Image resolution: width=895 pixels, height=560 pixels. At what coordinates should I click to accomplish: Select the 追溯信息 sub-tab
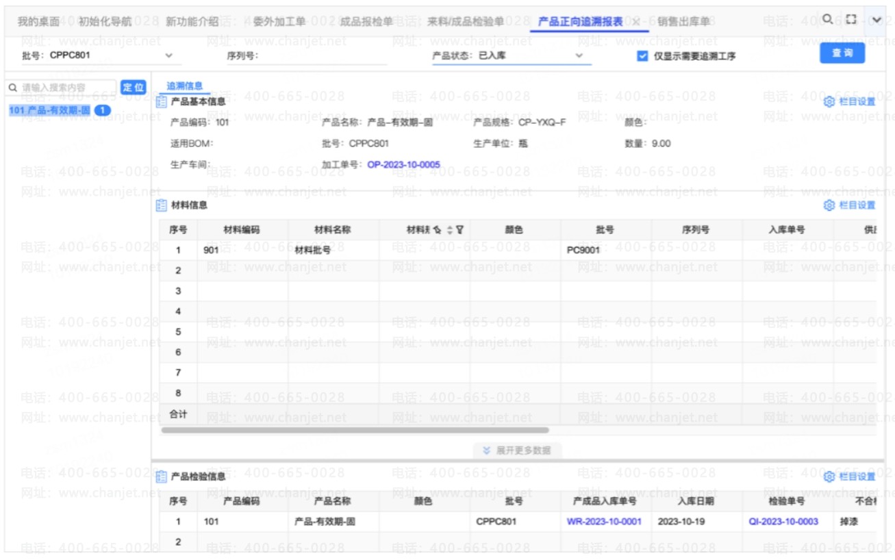click(x=185, y=86)
